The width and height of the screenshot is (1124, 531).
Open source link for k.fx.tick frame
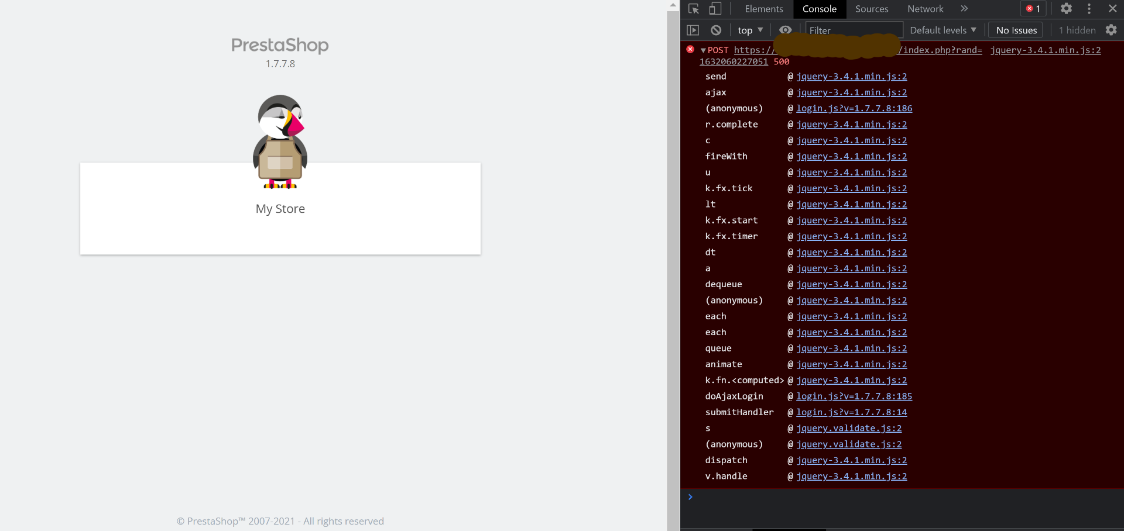click(x=851, y=188)
